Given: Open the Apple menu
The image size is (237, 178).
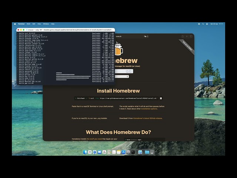Looking at the screenshot, I should [15, 24].
